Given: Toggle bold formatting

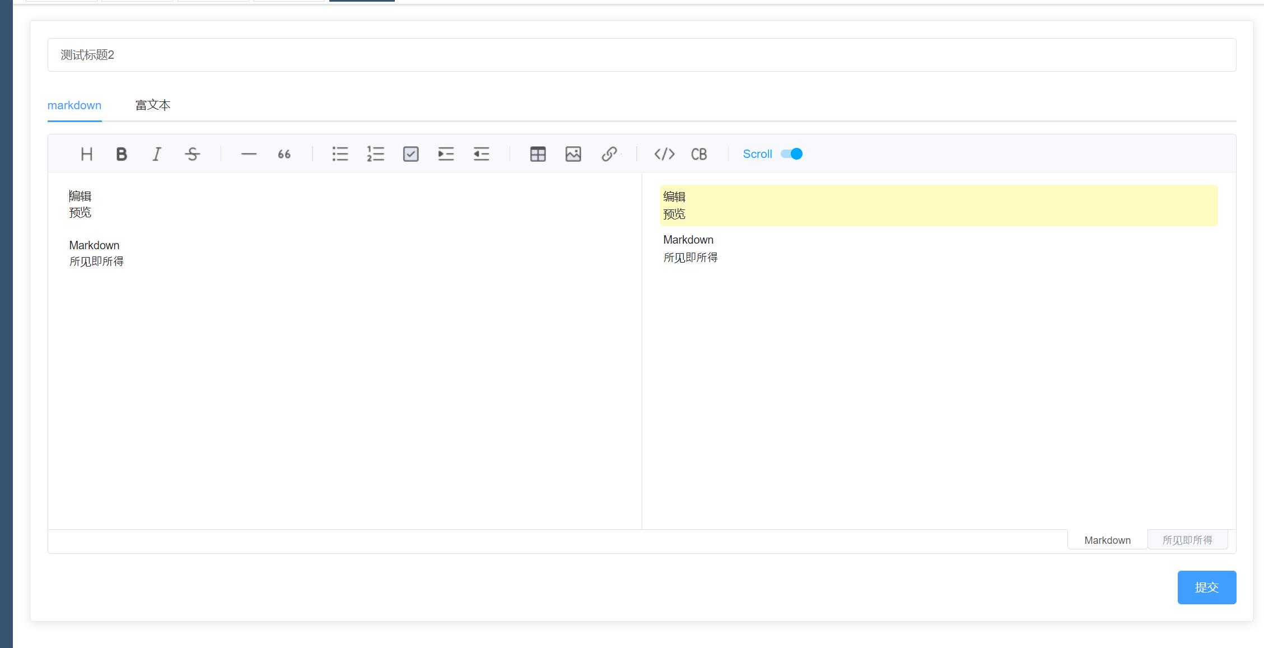Looking at the screenshot, I should [122, 154].
